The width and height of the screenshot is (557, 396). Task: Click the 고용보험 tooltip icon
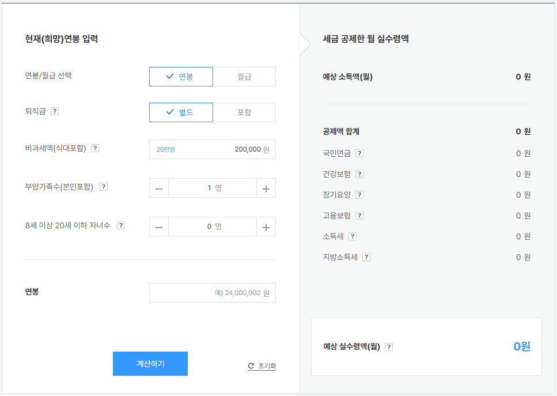pyautogui.click(x=359, y=216)
